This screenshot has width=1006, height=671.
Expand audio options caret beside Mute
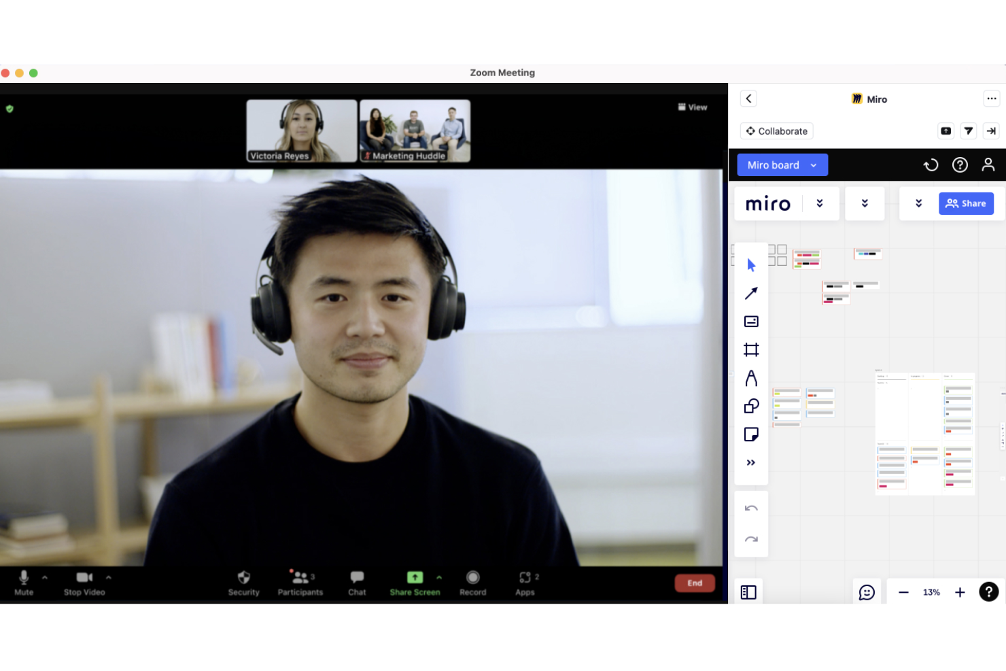click(45, 577)
